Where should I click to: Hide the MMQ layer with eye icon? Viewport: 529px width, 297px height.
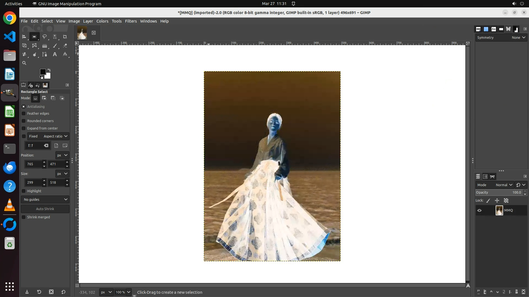479,210
